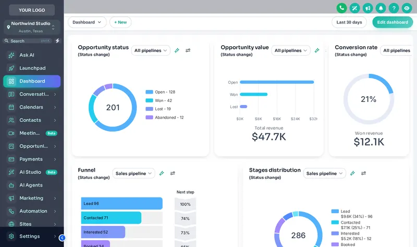
Task: Click the Lead 96 funnel bar
Action: click(x=122, y=203)
